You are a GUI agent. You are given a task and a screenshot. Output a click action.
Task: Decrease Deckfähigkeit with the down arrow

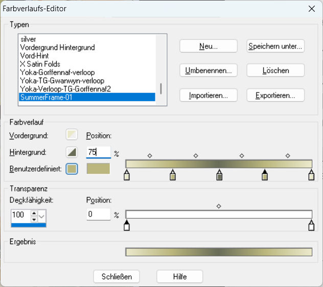(x=34, y=219)
